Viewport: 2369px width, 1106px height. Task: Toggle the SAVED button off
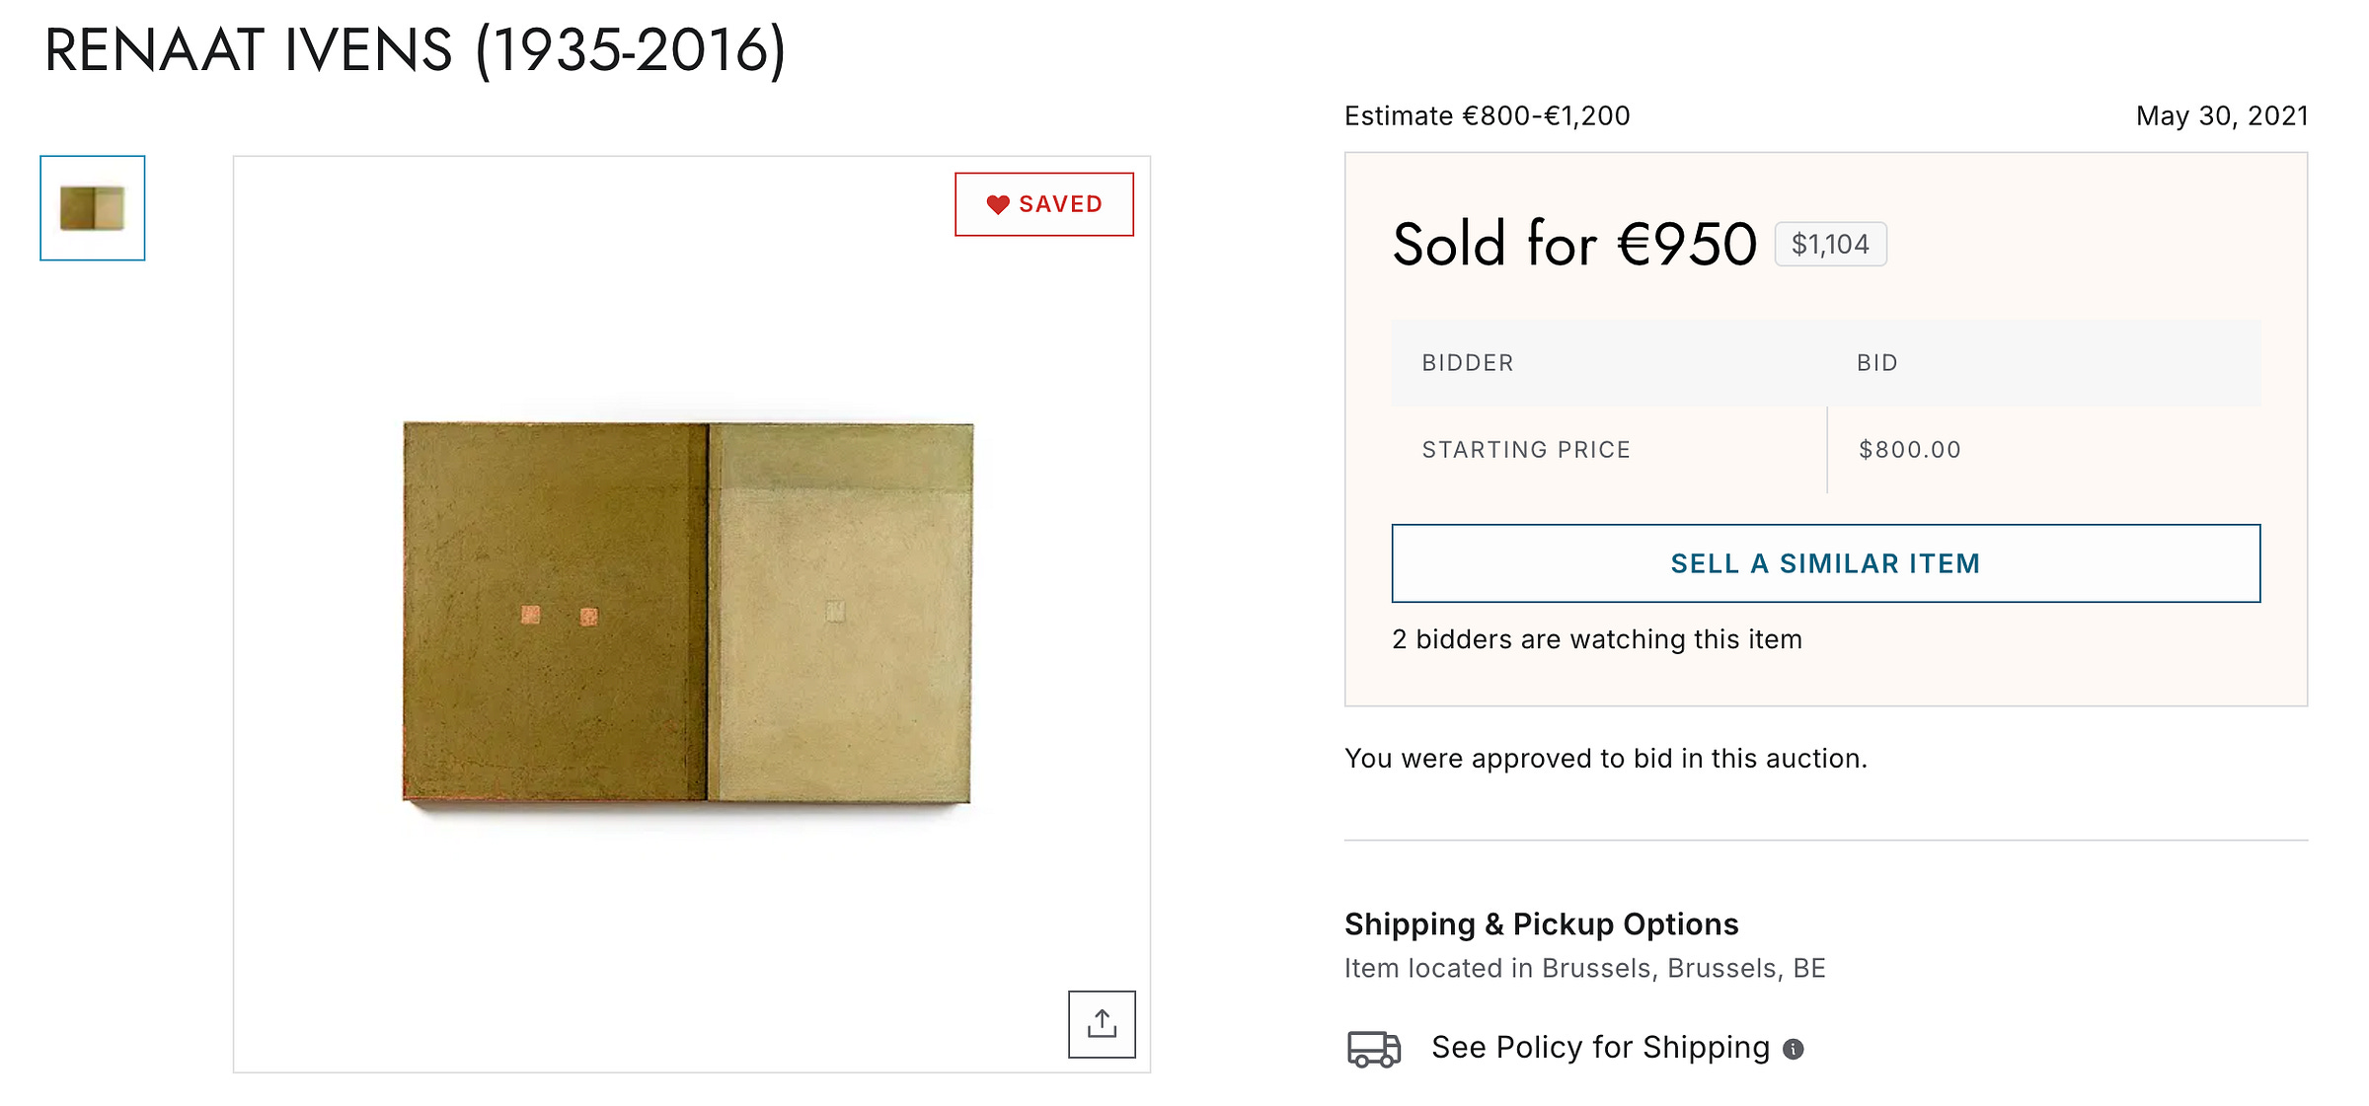(1044, 204)
